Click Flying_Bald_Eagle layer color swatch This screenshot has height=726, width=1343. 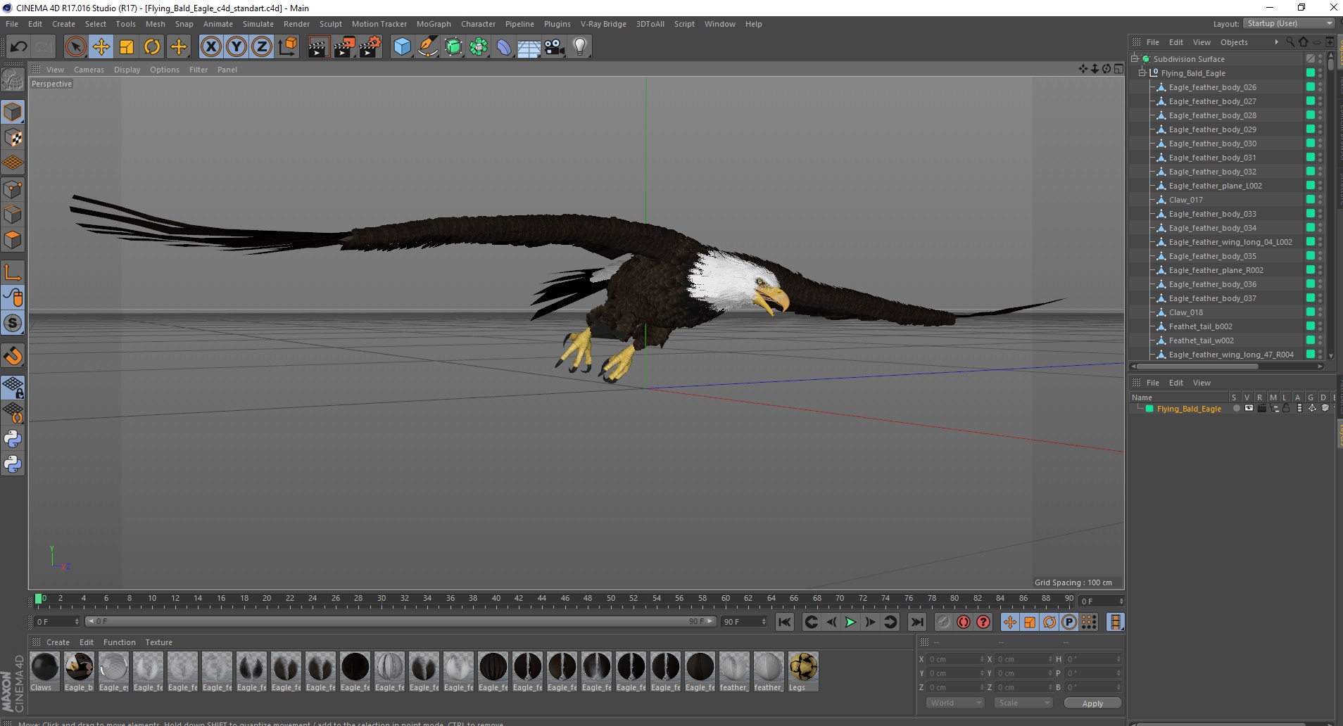[x=1149, y=409]
